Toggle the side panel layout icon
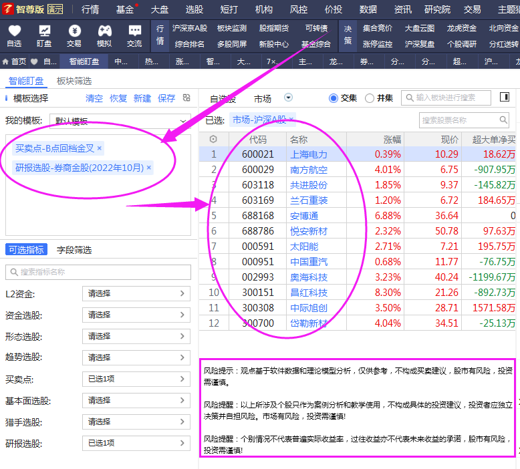 point(505,97)
